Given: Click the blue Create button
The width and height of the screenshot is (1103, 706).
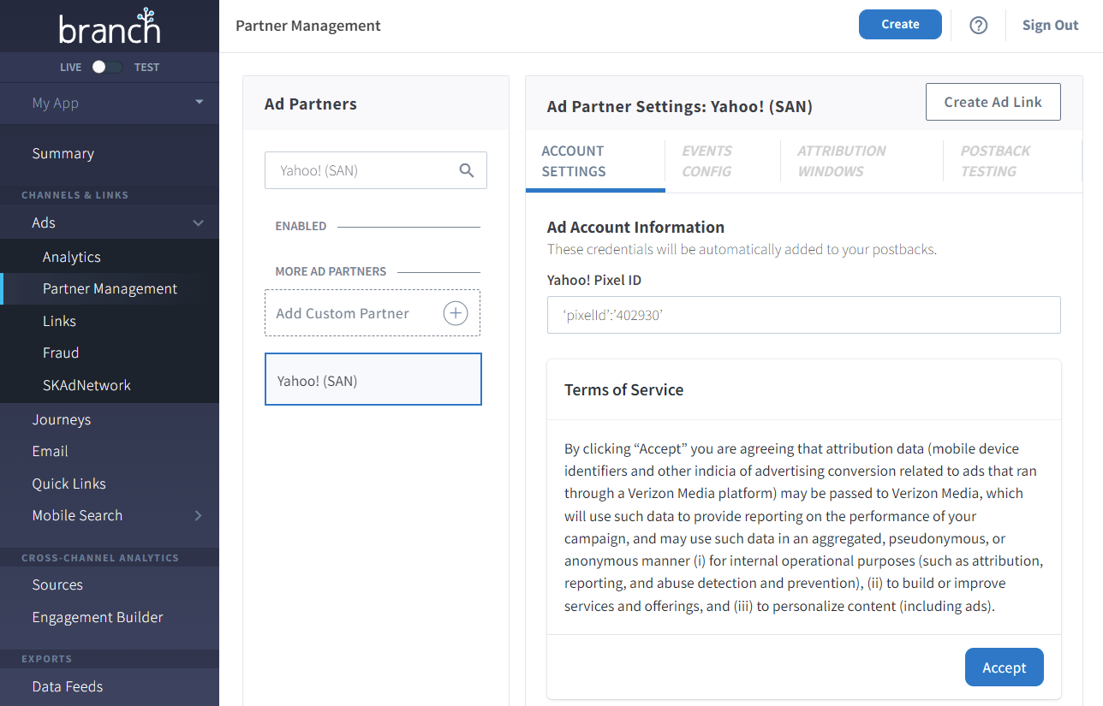Looking at the screenshot, I should pyautogui.click(x=900, y=24).
